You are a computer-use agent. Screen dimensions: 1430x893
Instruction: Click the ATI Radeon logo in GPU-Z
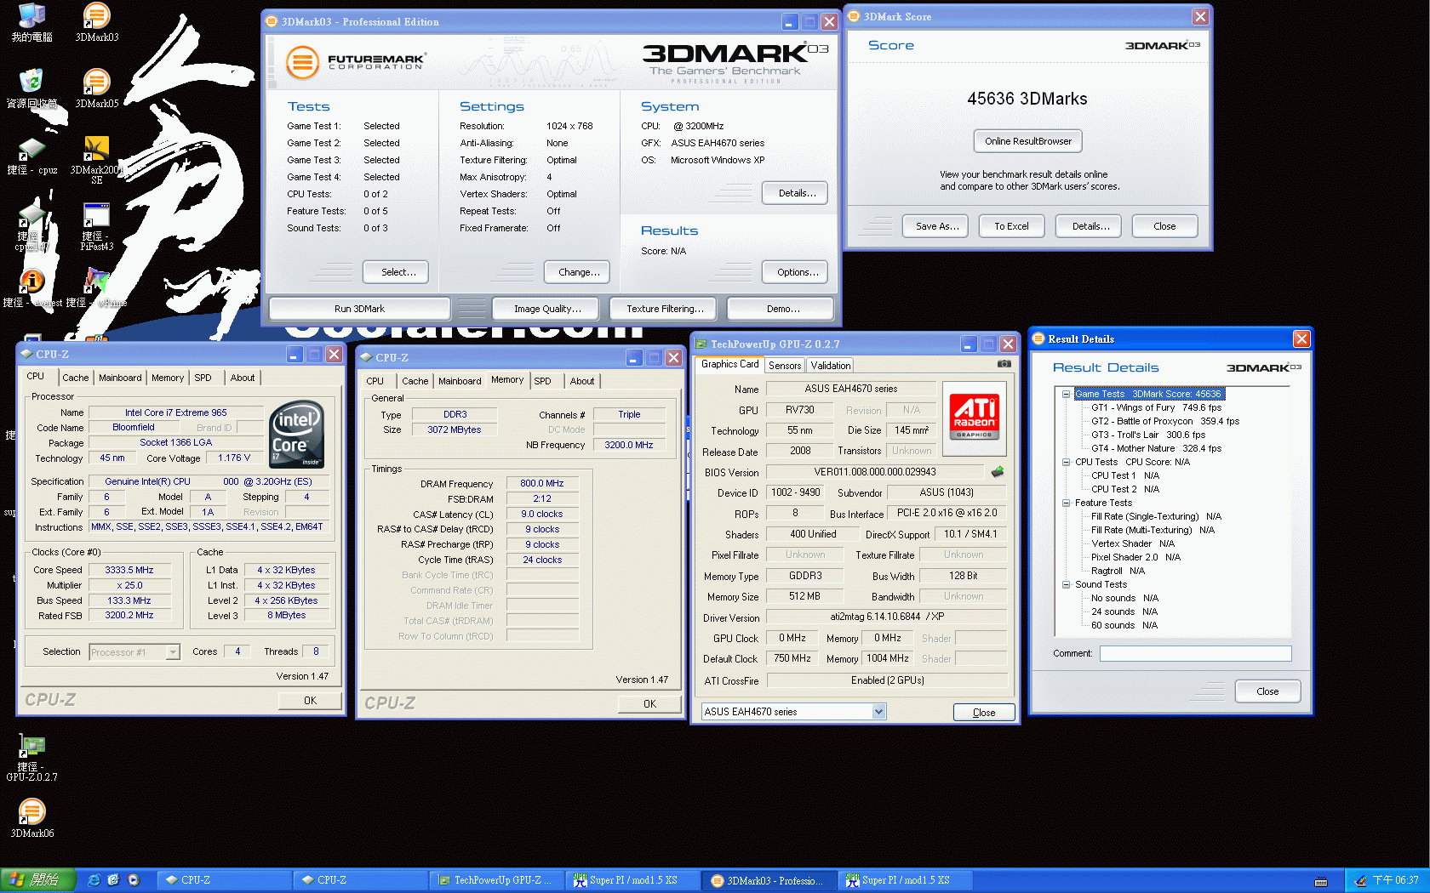click(975, 418)
